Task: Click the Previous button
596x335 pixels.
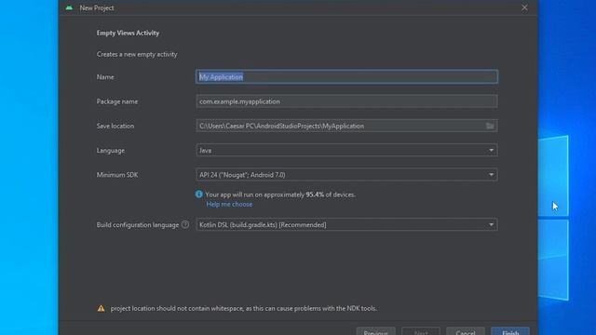Action: 375,331
